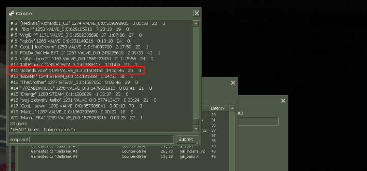Click console row #18 Matice
The height and width of the screenshot is (171, 367).
tap(72, 112)
